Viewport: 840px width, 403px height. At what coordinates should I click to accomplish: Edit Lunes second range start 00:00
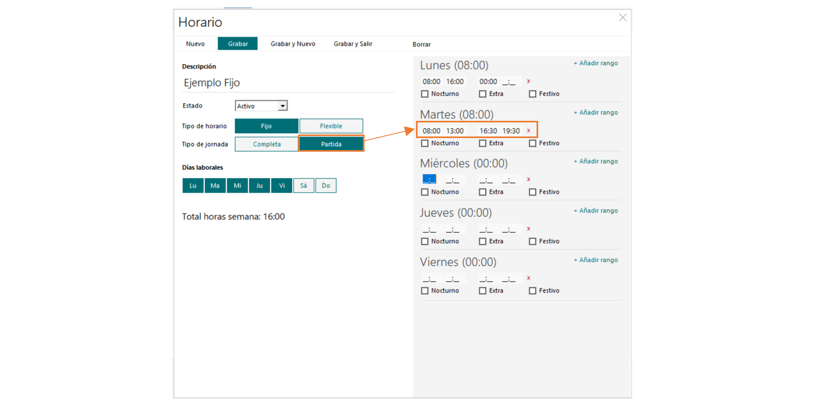tap(488, 81)
